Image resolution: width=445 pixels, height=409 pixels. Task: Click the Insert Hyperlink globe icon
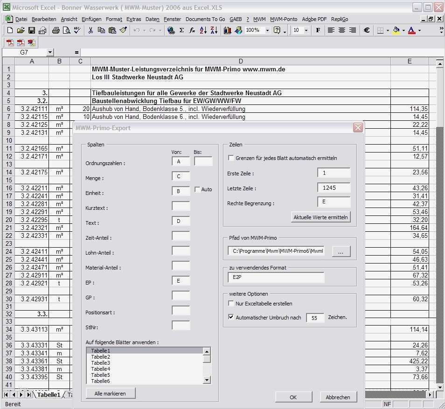[x=171, y=30]
